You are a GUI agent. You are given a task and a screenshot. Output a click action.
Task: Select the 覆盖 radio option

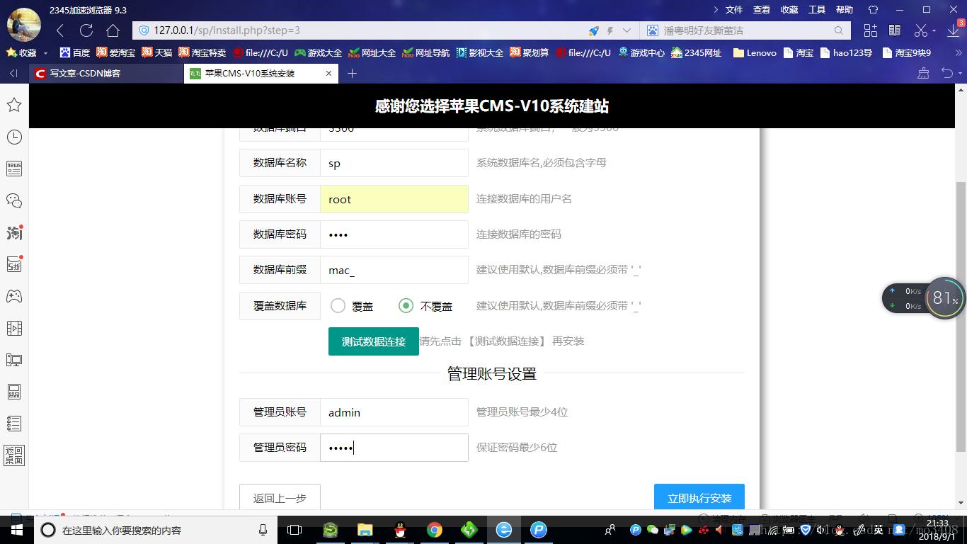tap(338, 306)
